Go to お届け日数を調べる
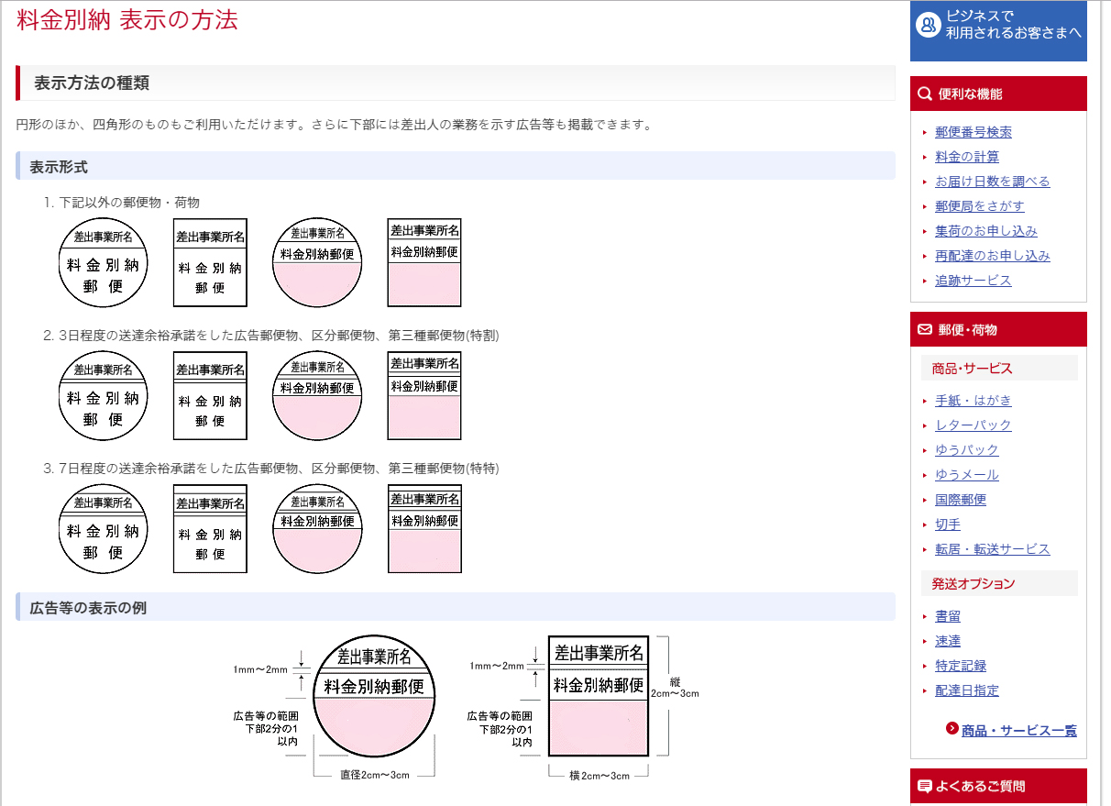The width and height of the screenshot is (1111, 806). coord(992,182)
